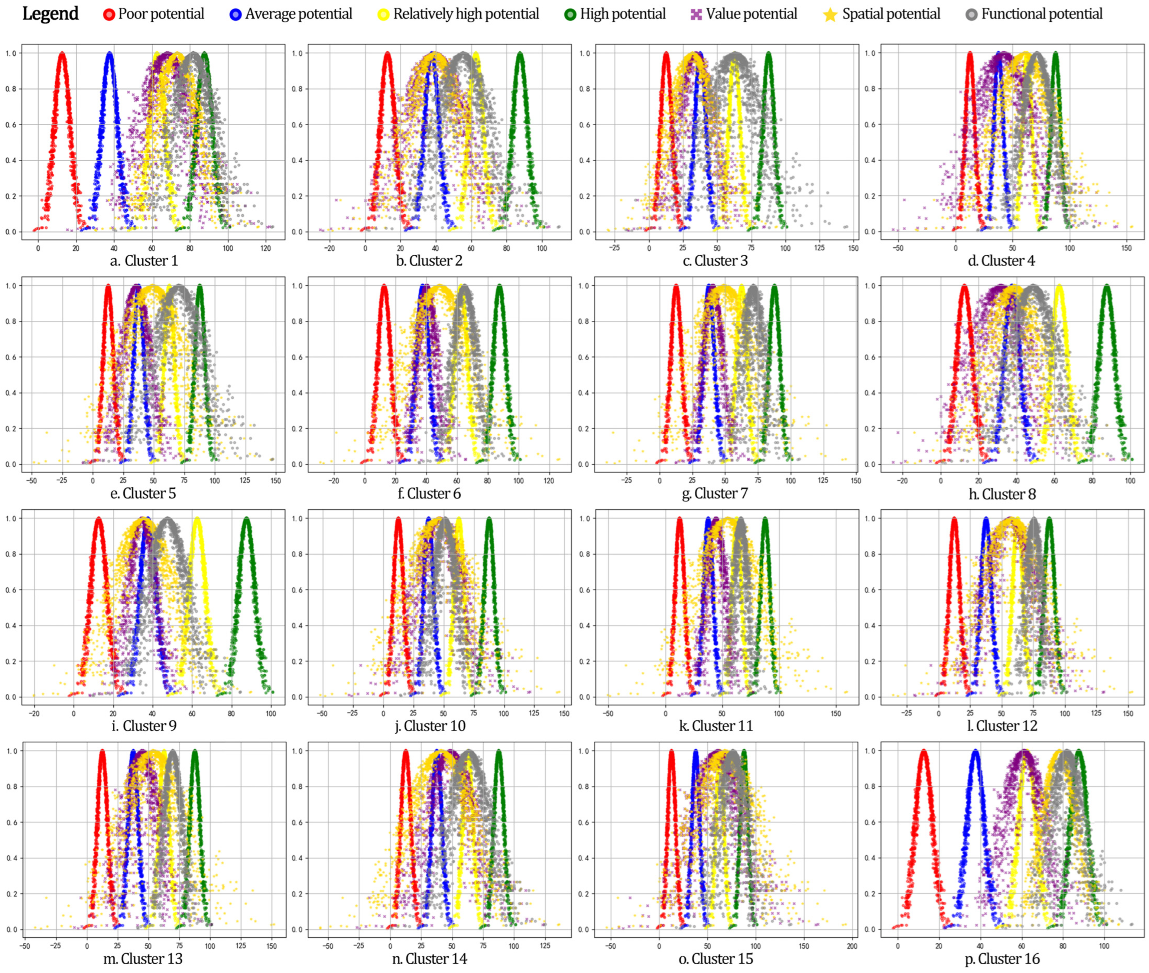The height and width of the screenshot is (973, 1149).
Task: Open the scatter plot above 'a. Cluster 1'
Action: (153, 142)
